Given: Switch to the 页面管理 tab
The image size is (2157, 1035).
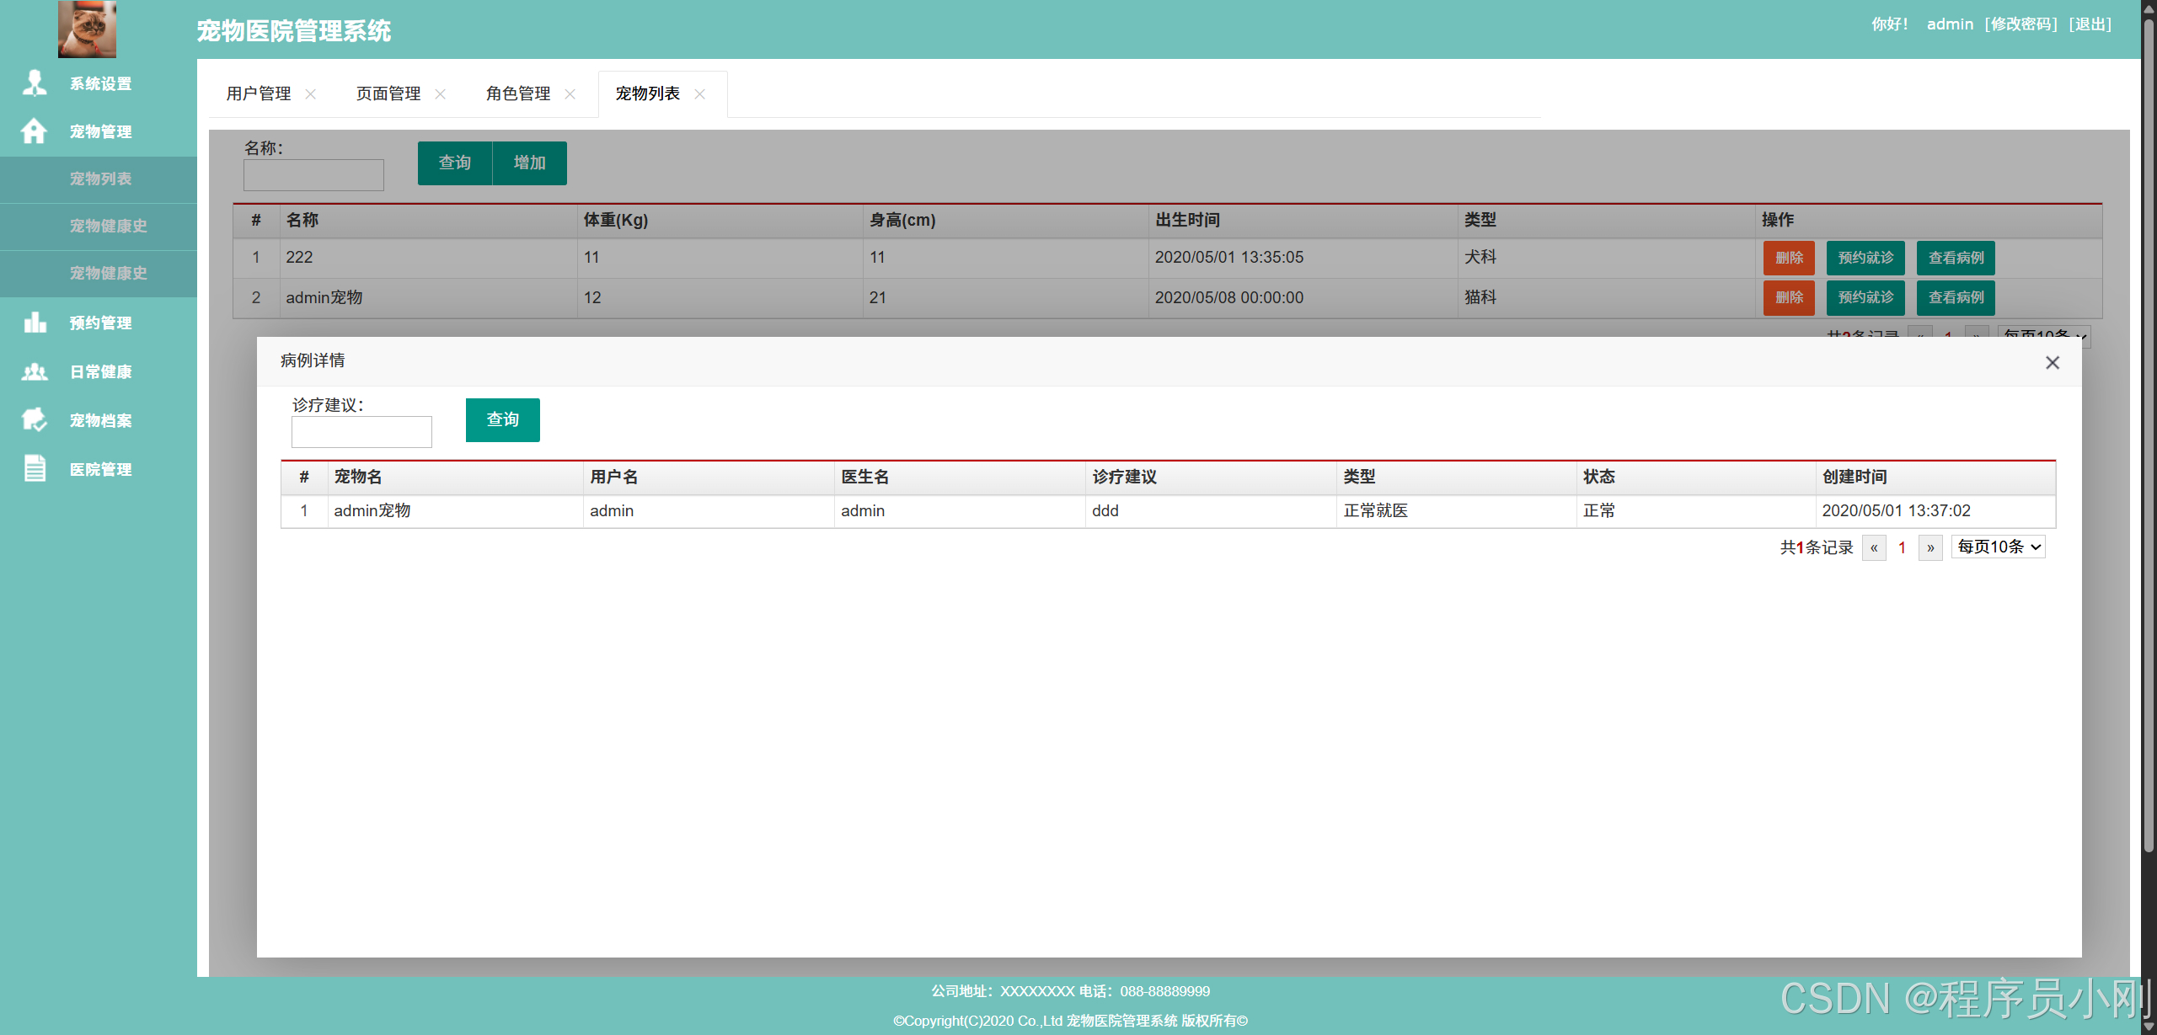Looking at the screenshot, I should [388, 93].
